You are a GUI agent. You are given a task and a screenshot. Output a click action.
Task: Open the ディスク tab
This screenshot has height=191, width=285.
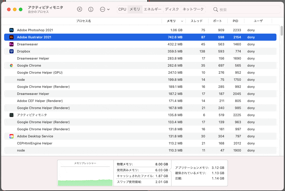172,9
